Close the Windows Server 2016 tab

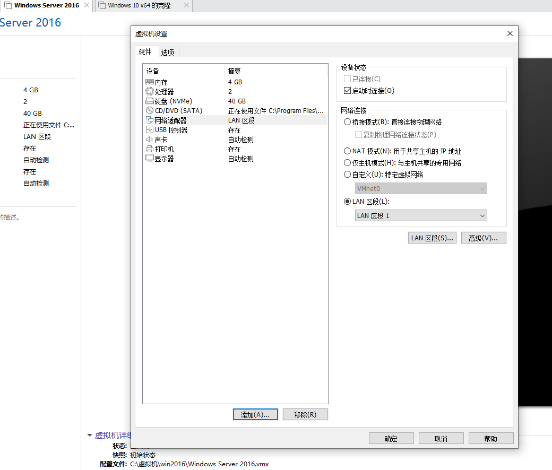click(87, 5)
